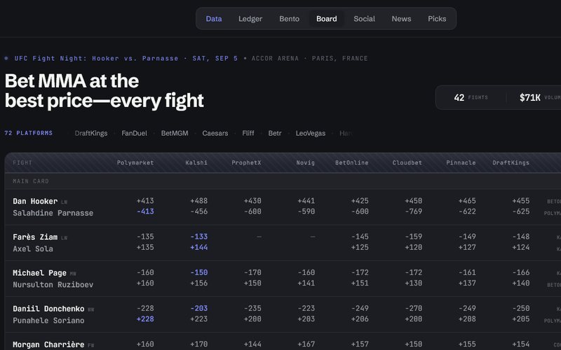The width and height of the screenshot is (561, 350).
Task: Open the News tab
Action: [401, 19]
